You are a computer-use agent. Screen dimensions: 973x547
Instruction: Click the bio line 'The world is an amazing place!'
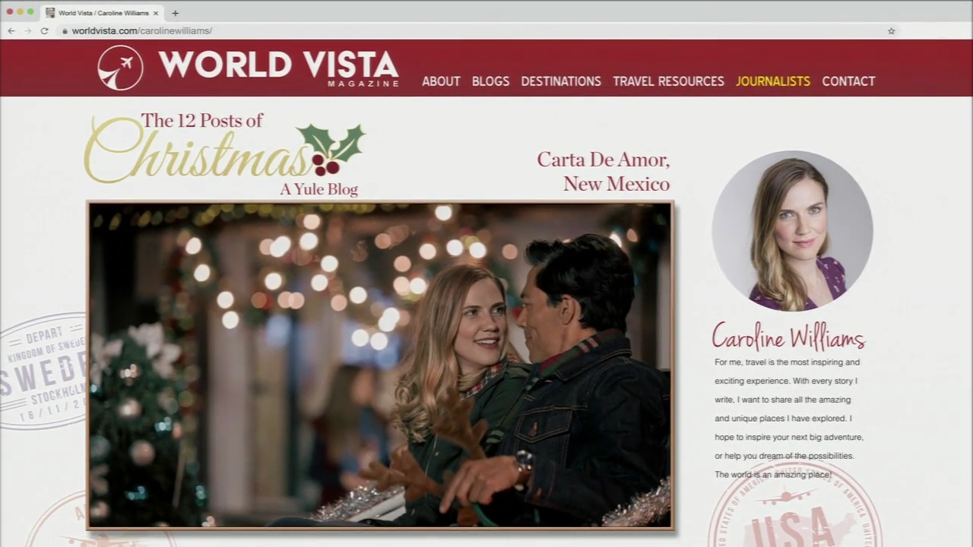pos(773,475)
